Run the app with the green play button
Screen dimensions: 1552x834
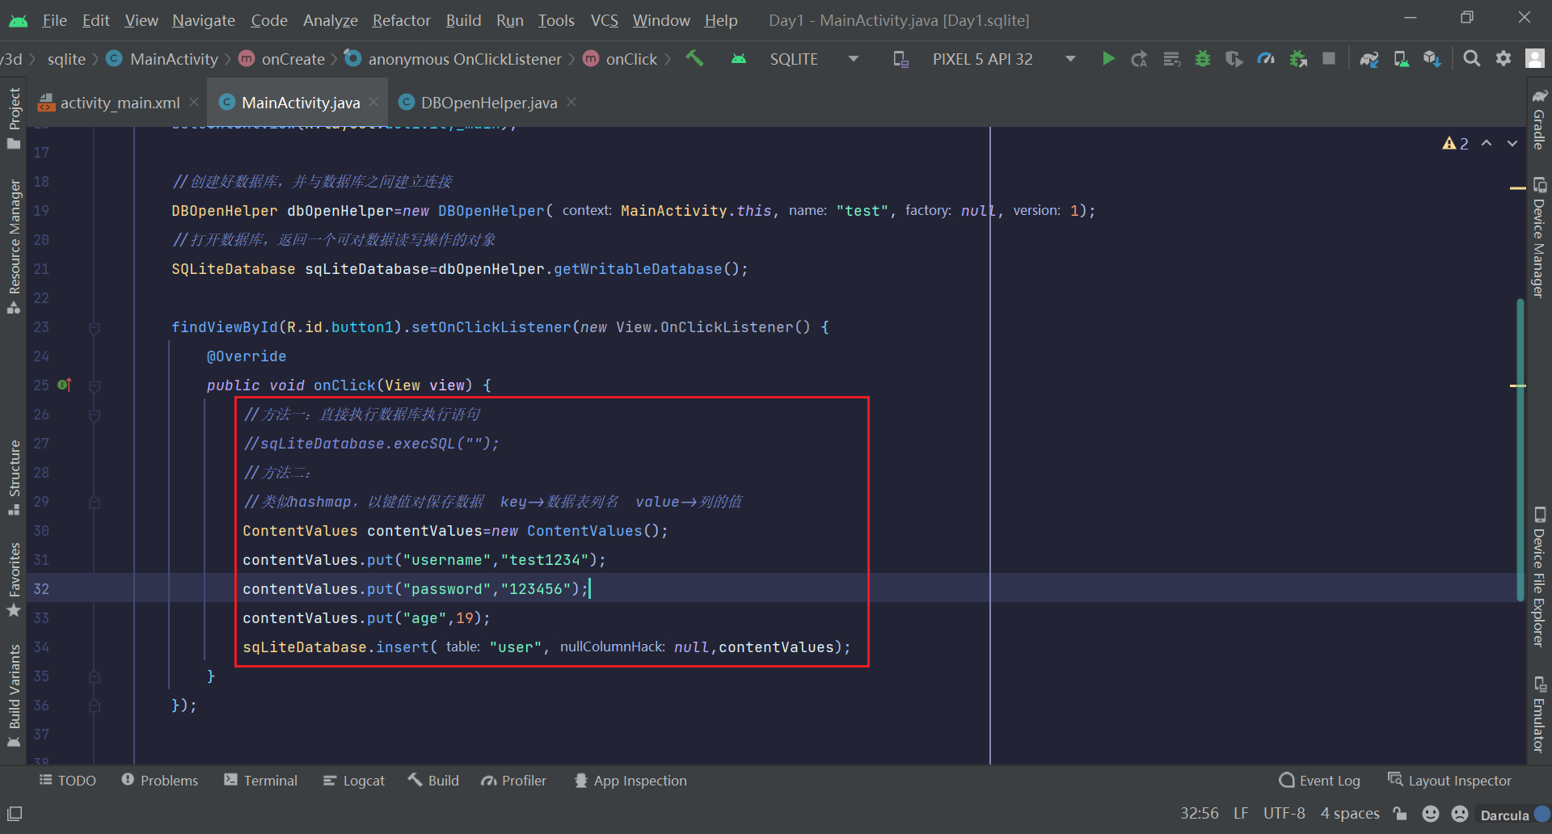point(1108,58)
